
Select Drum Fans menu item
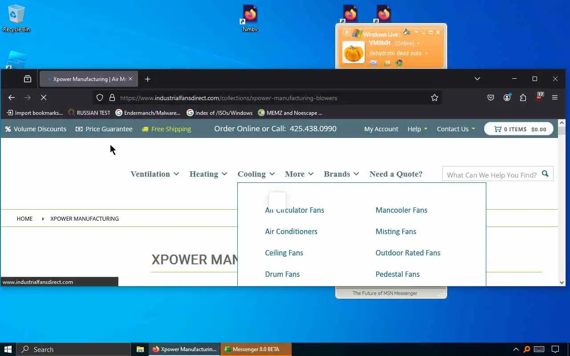282,274
